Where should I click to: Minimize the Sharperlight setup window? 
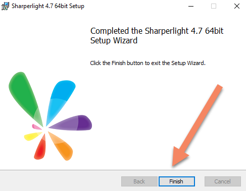(x=191, y=6)
